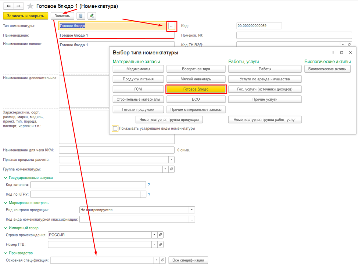The width and height of the screenshot is (358, 268).
Task: Click Номенклатурная группа работ, услуг button
Action: 265,120
